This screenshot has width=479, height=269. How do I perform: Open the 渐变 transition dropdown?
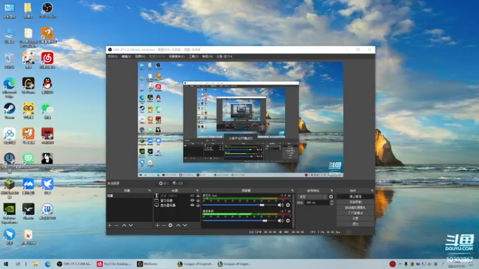coord(312,197)
